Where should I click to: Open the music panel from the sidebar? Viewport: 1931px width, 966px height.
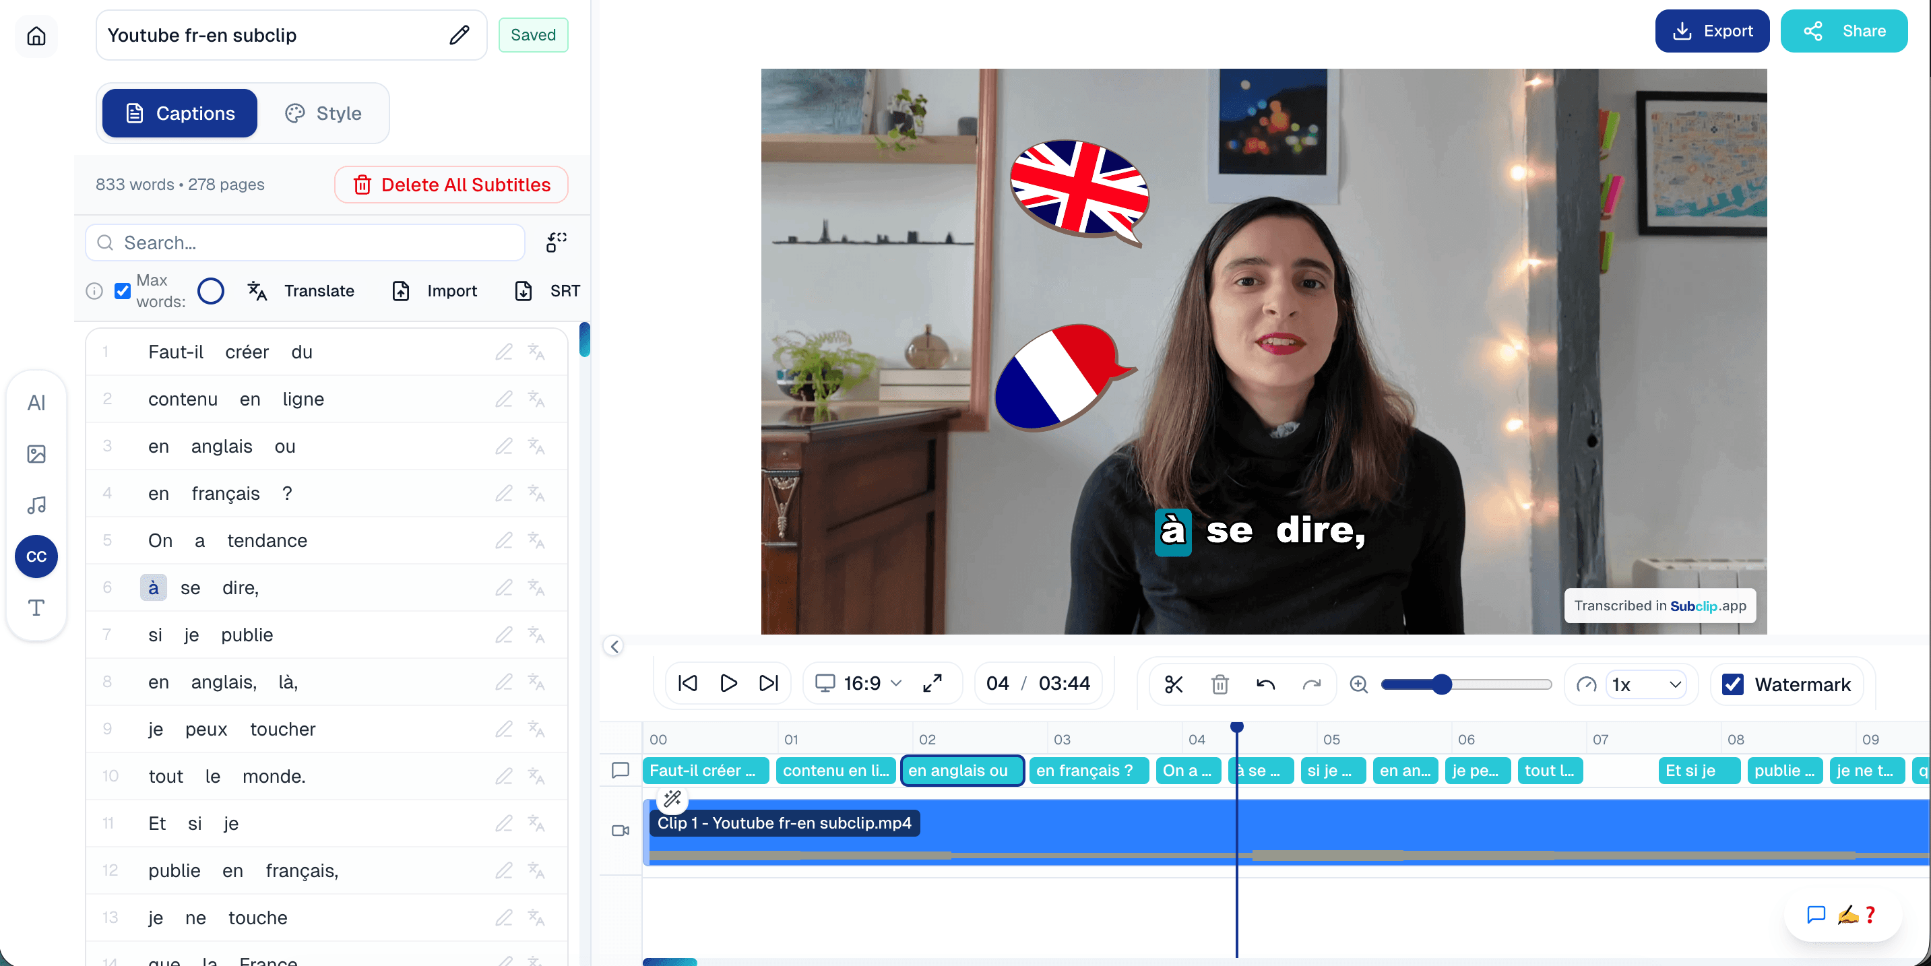point(35,505)
